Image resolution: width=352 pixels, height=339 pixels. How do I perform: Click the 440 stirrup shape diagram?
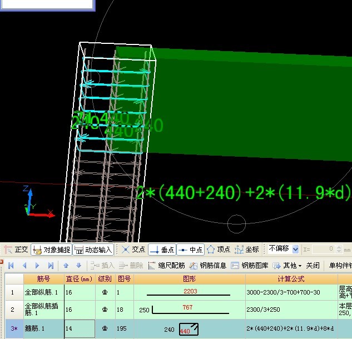coord(189,329)
